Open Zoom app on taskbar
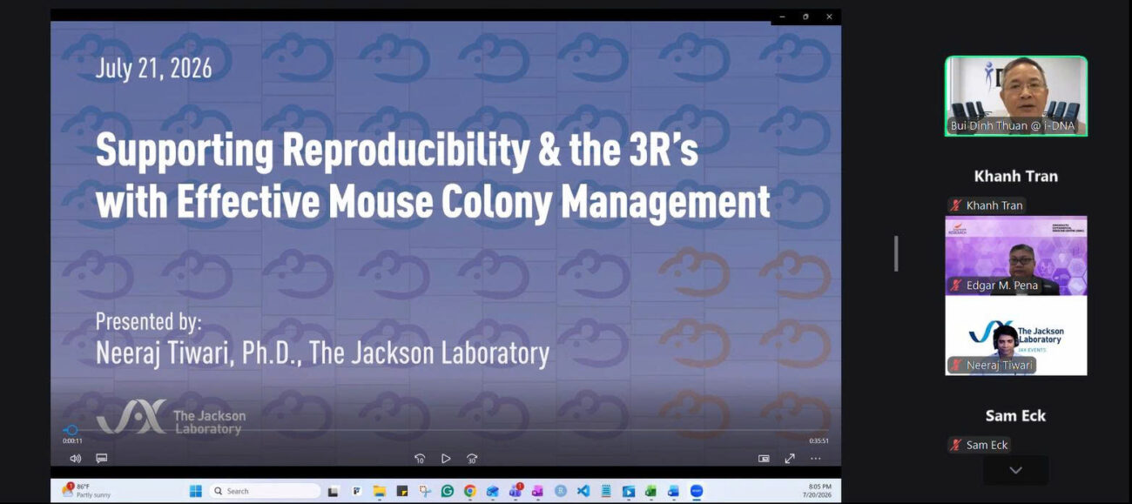 point(696,491)
